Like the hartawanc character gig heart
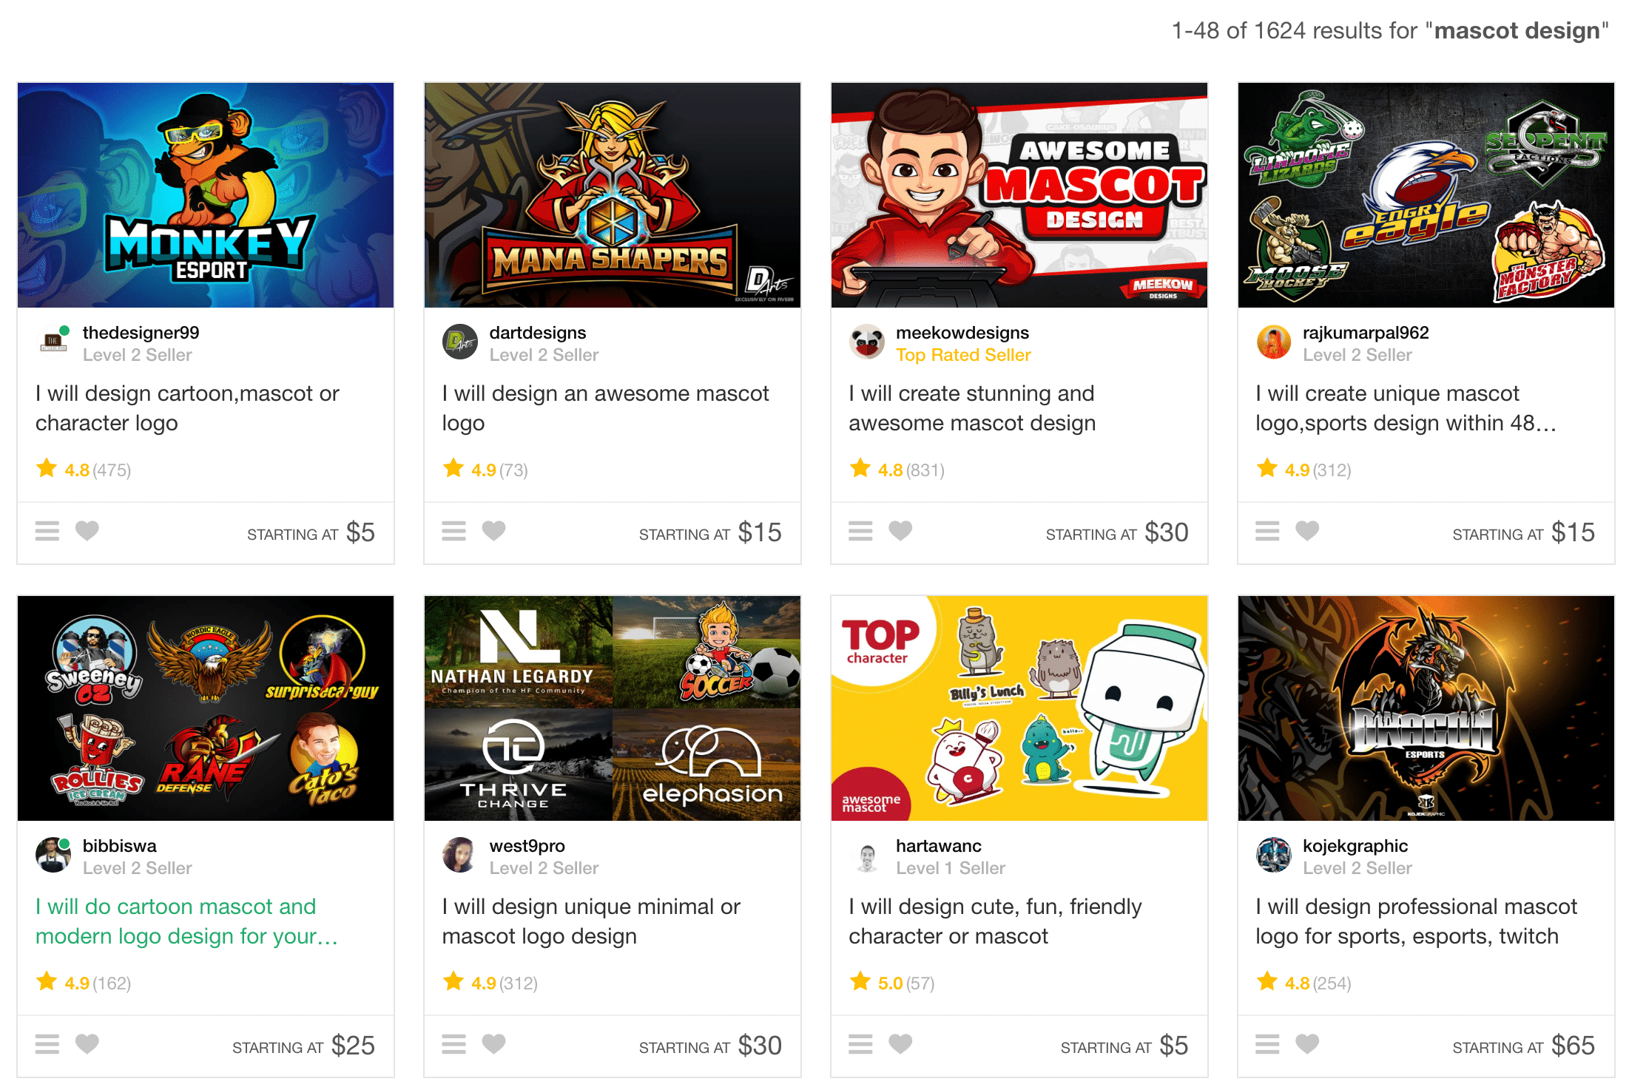1629x1087 pixels. click(x=900, y=1044)
